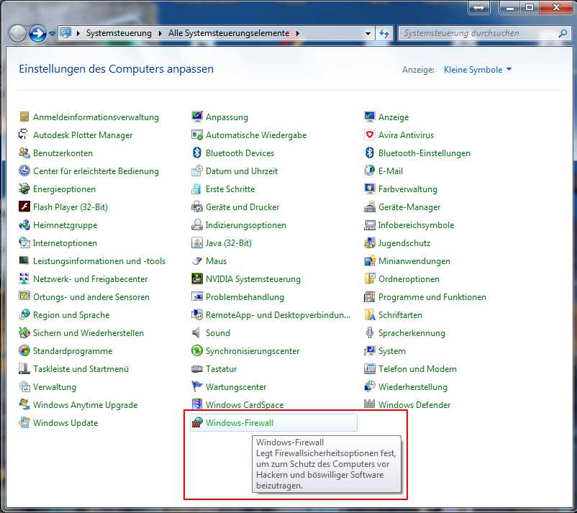577x513 pixels.
Task: Open the Automatische Wiedergabe link
Action: [x=256, y=135]
